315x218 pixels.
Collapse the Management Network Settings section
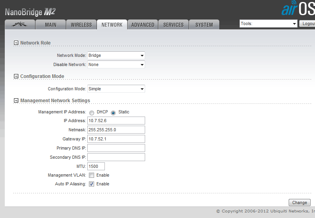coord(16,101)
